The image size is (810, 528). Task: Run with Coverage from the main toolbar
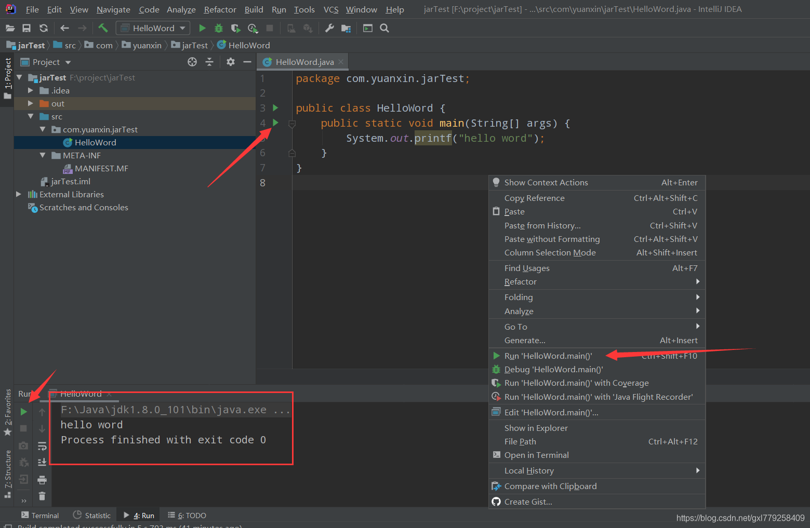(235, 28)
